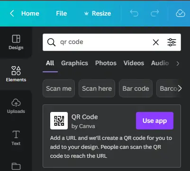Select the Scan me suggestion chip
Viewport: 190px width, 171px height.
pos(59,88)
